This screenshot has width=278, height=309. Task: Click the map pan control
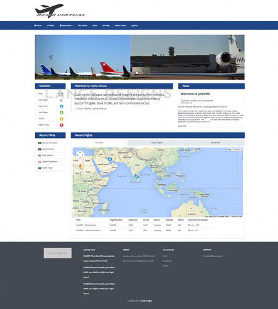(x=80, y=155)
